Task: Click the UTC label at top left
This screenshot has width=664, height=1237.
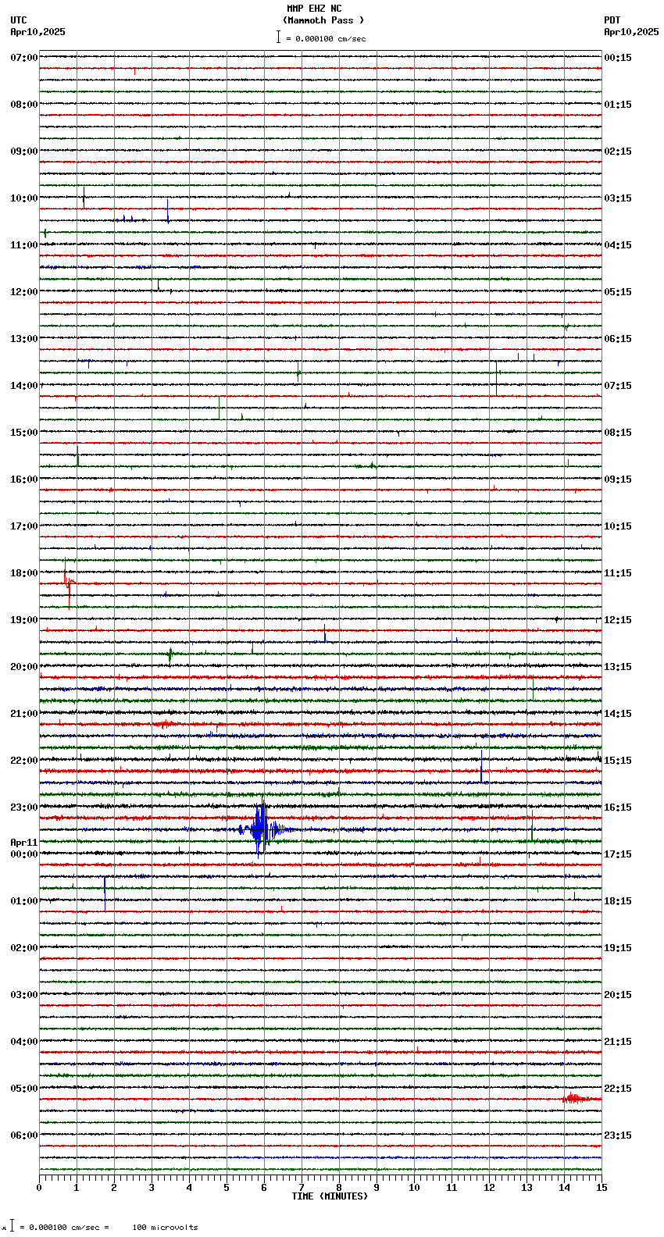Action: click(x=19, y=20)
